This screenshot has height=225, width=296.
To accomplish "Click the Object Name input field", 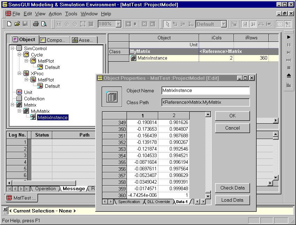I will (x=206, y=91).
